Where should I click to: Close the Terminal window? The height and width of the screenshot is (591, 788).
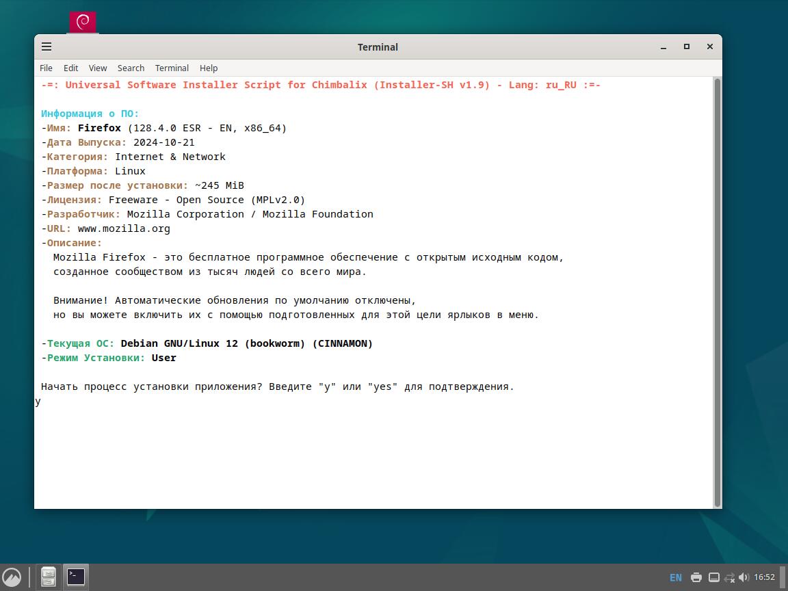[x=709, y=47]
